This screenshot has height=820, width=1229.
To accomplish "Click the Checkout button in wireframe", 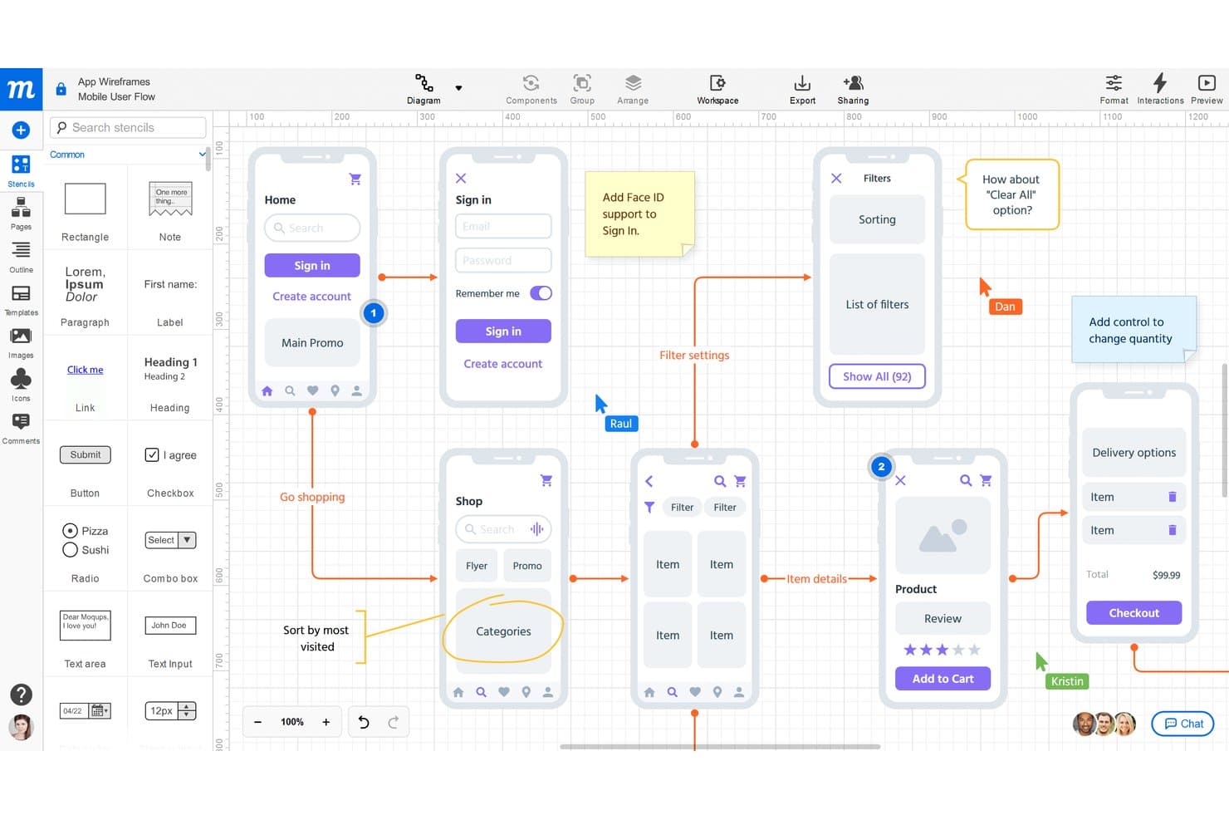I will point(1134,613).
